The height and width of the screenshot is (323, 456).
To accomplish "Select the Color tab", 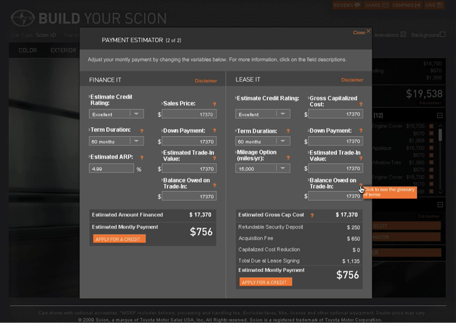I will 28,50.
